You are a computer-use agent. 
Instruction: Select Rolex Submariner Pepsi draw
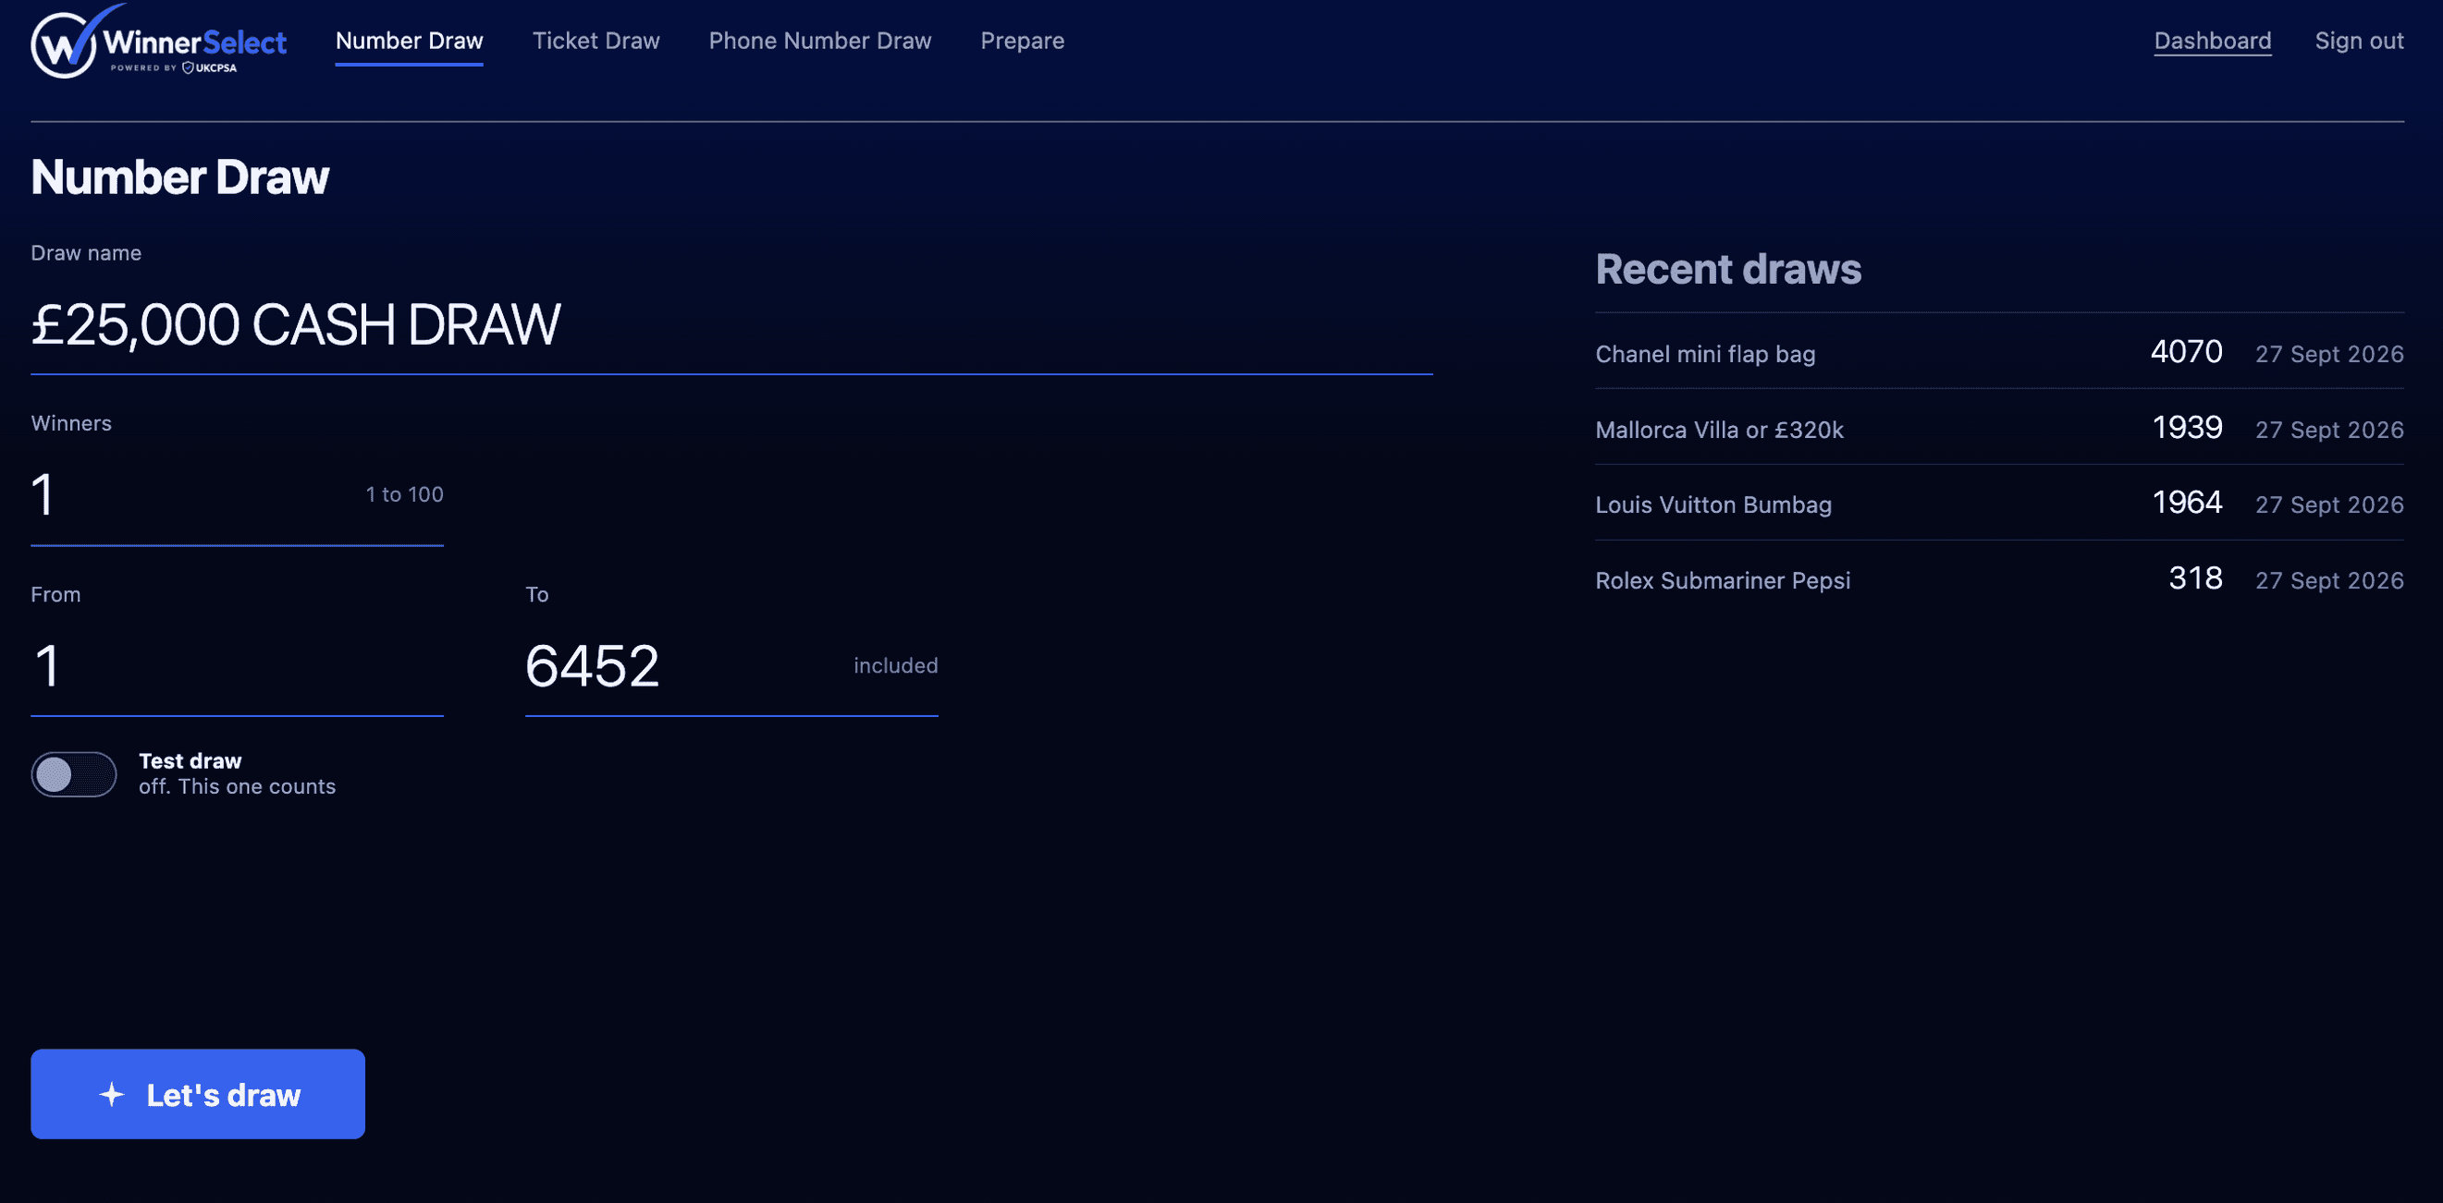point(1999,580)
